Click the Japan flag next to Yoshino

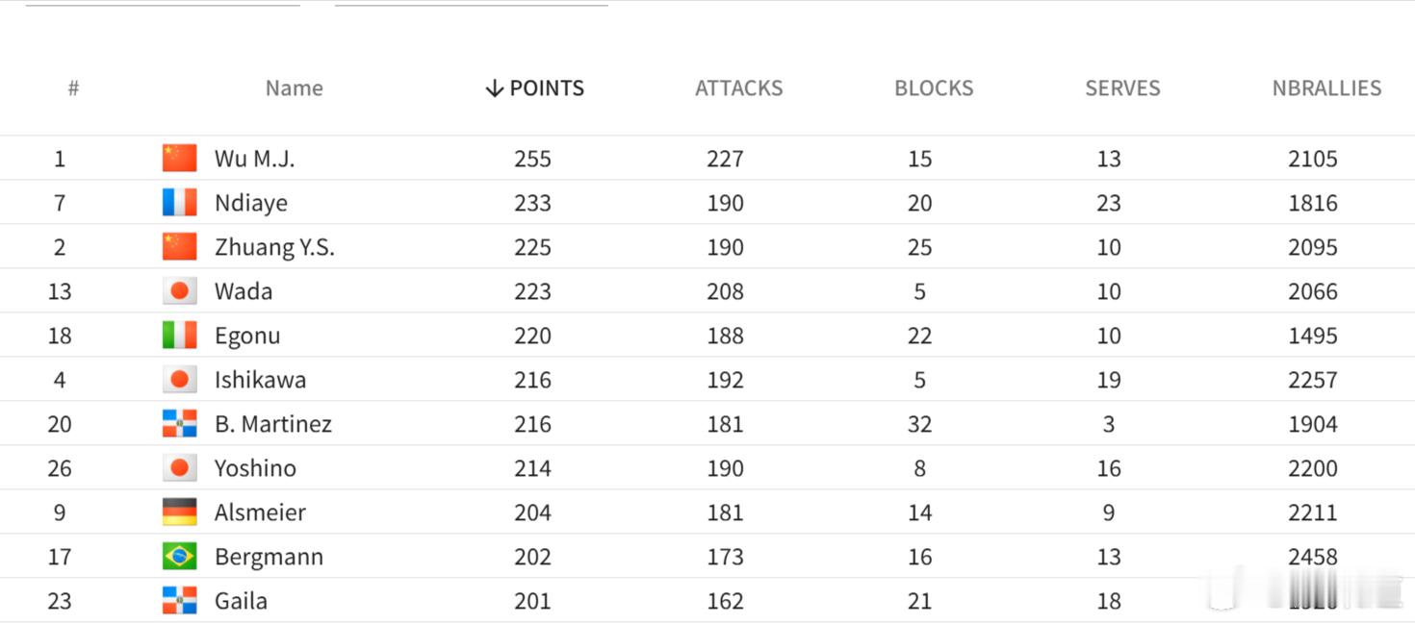179,467
